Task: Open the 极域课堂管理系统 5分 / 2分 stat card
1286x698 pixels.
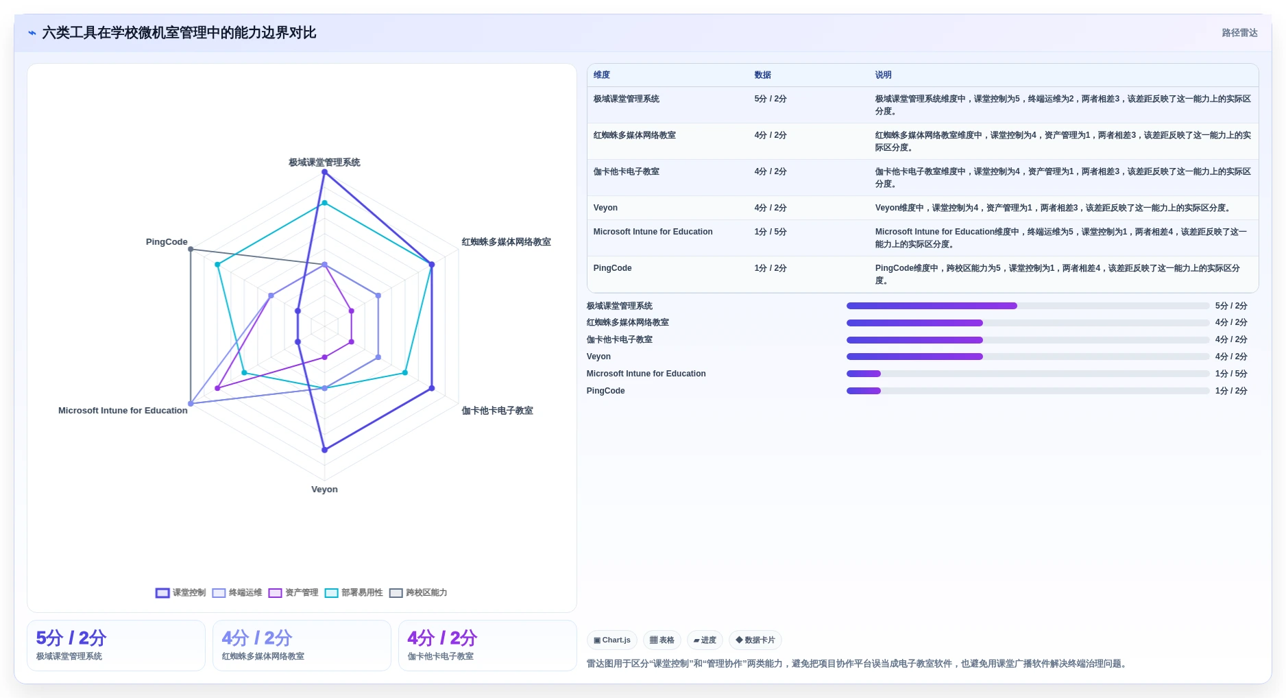Action: point(116,645)
